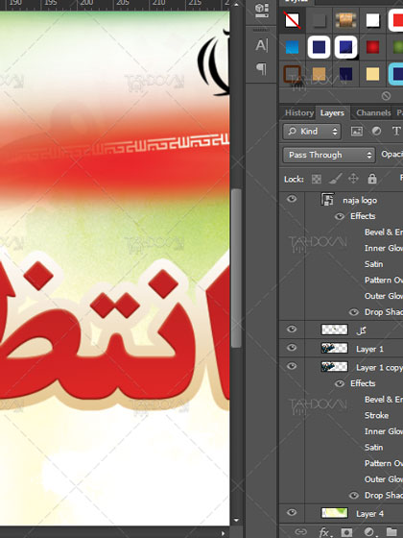Hide Layer 1 copy eye icon
Screen dimensions: 403x538
292,366
